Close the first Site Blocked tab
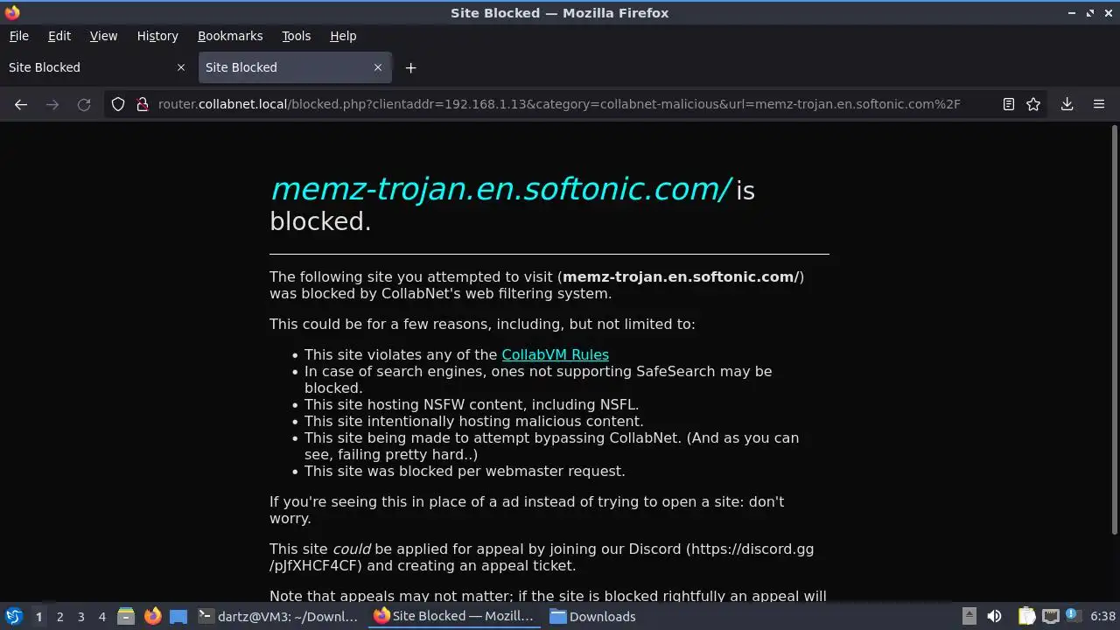The height and width of the screenshot is (630, 1120). coord(181,67)
